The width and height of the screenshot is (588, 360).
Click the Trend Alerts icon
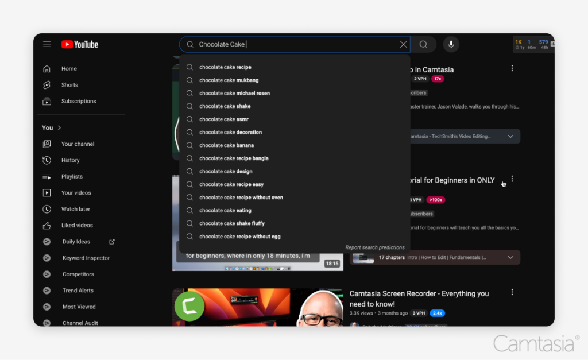(47, 291)
